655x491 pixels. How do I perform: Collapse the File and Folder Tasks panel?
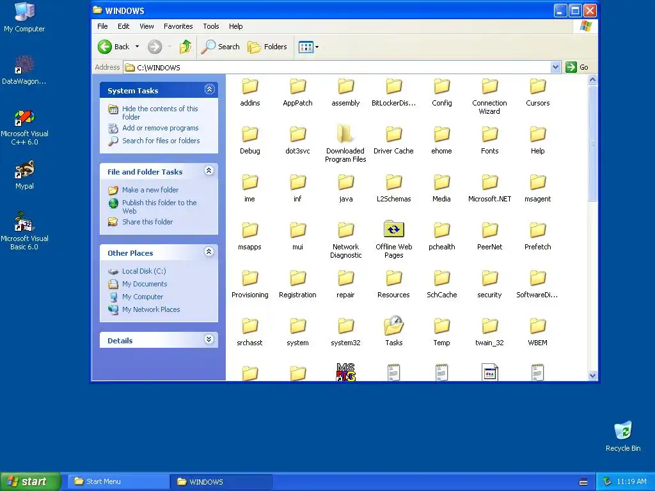click(x=209, y=170)
